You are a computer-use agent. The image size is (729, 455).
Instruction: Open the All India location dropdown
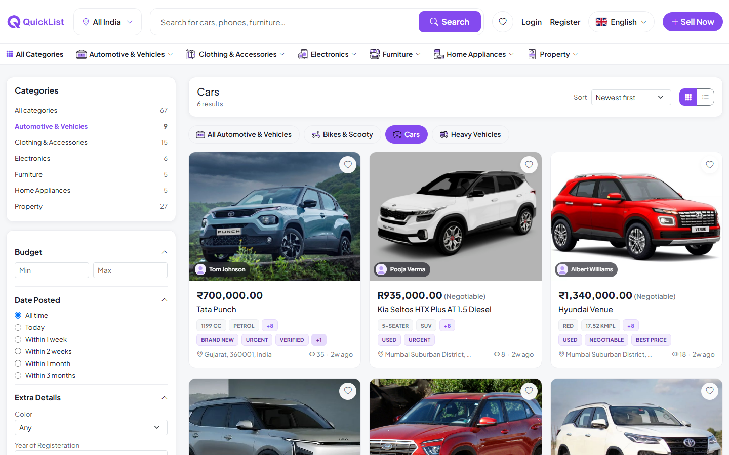(x=107, y=22)
